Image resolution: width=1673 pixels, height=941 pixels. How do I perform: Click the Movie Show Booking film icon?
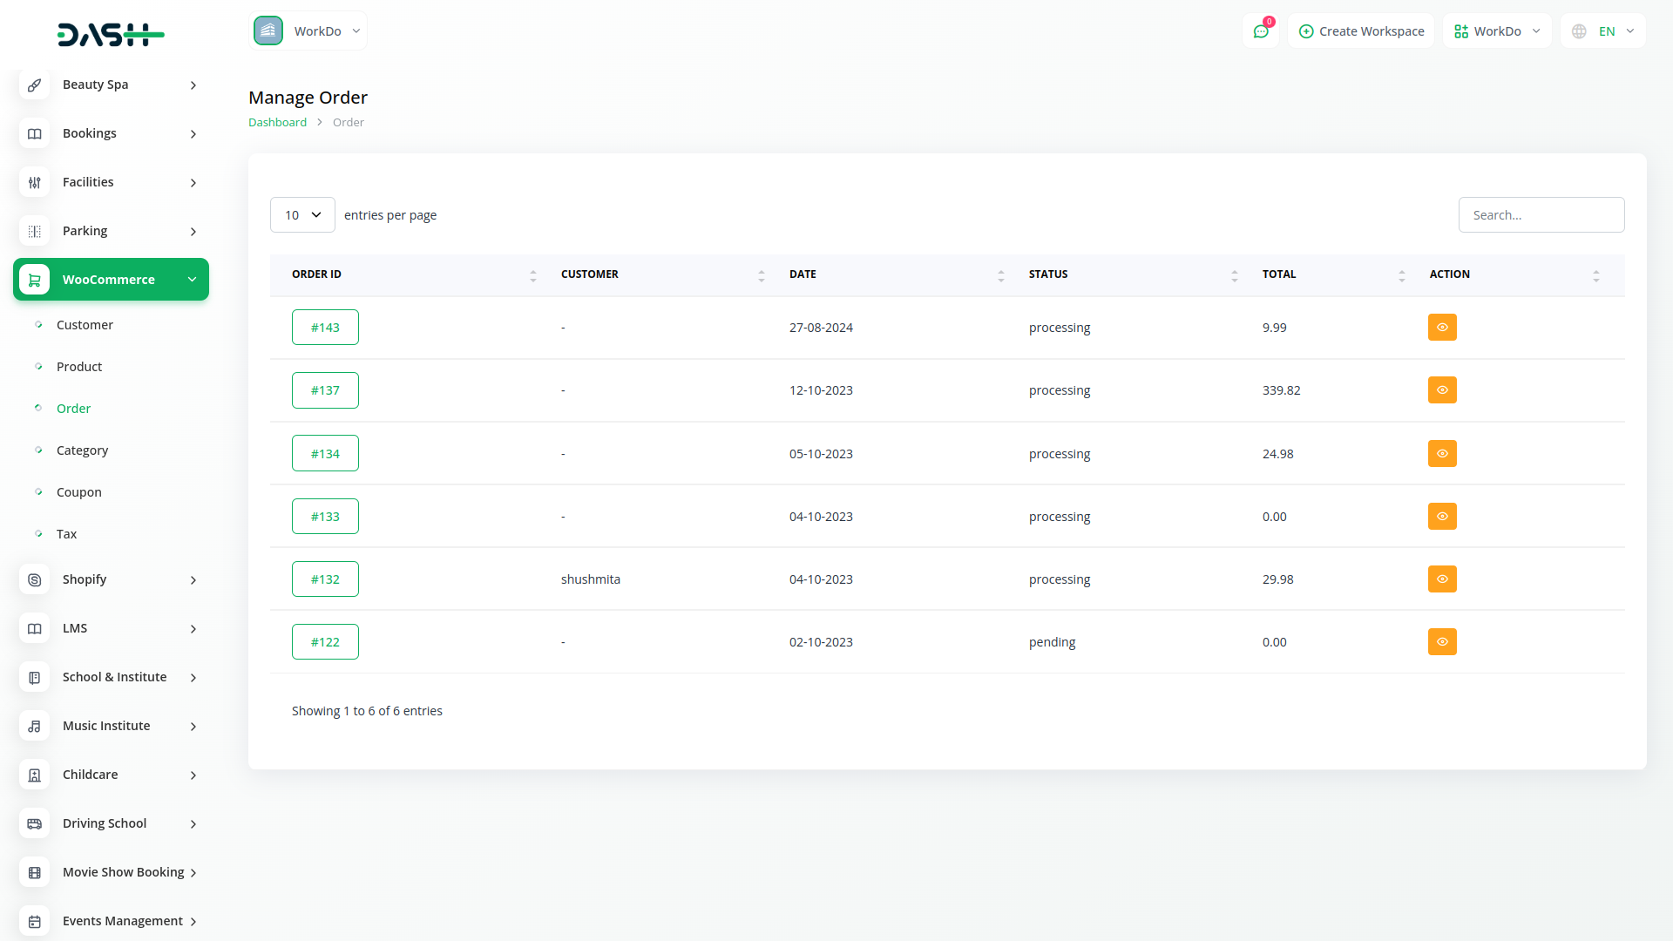34,872
